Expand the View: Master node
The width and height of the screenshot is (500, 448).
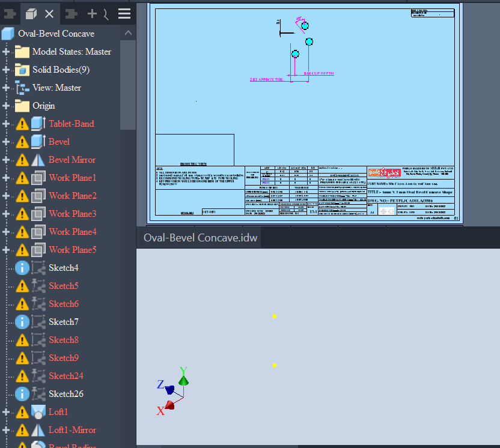[6, 88]
